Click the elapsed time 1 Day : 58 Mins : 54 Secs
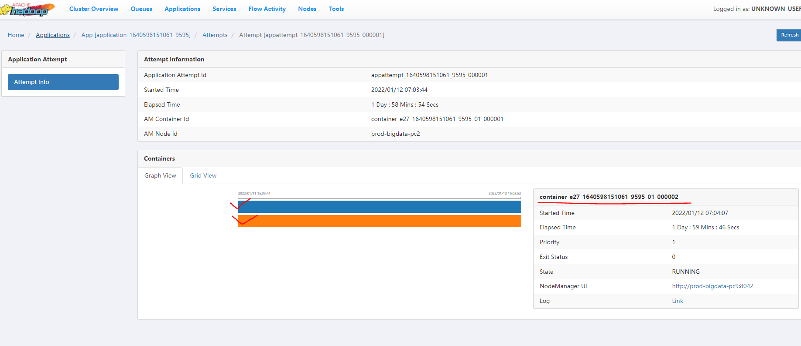801x346 pixels. tap(404, 104)
